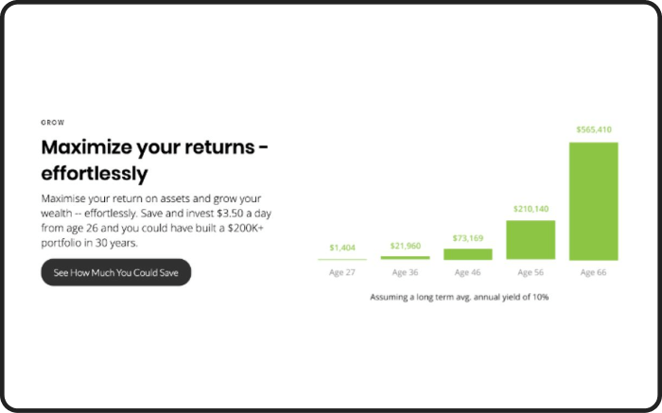Select the thin Age 27 bar
The width and height of the screenshot is (662, 413).
342,260
